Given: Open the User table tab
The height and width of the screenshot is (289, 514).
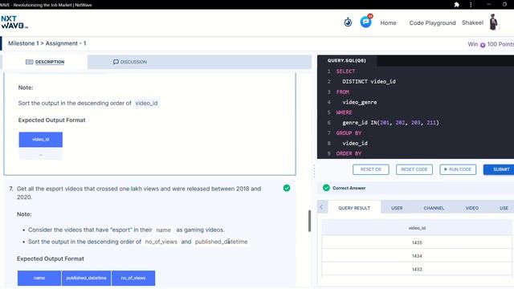Looking at the screenshot, I should (397, 208).
